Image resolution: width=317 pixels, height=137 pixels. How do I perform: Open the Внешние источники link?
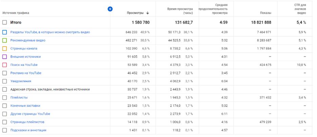point(25,57)
